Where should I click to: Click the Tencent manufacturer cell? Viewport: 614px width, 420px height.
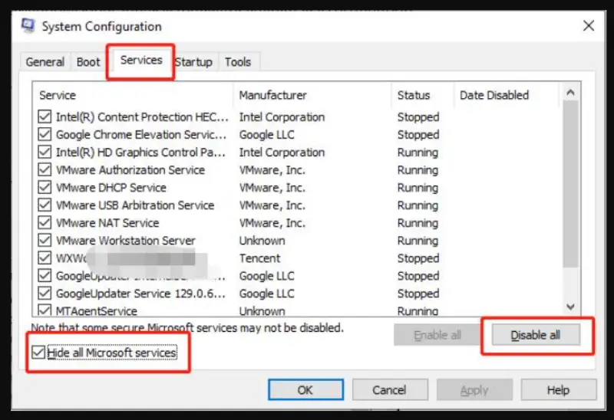(260, 258)
